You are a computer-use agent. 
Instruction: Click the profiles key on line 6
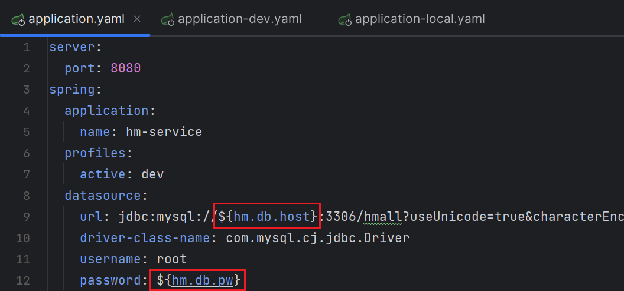[95, 153]
